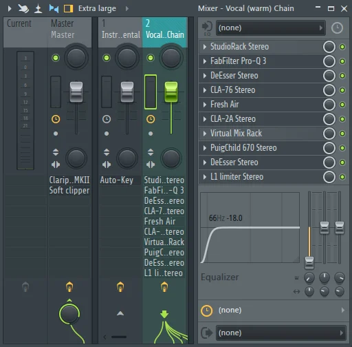Click the Instrumental track volume fader
This screenshot has width=352, height=347.
pos(127,92)
